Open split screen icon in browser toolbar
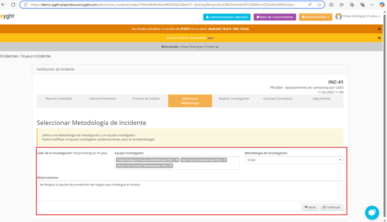This screenshot has width=387, height=222. tap(331, 4)
